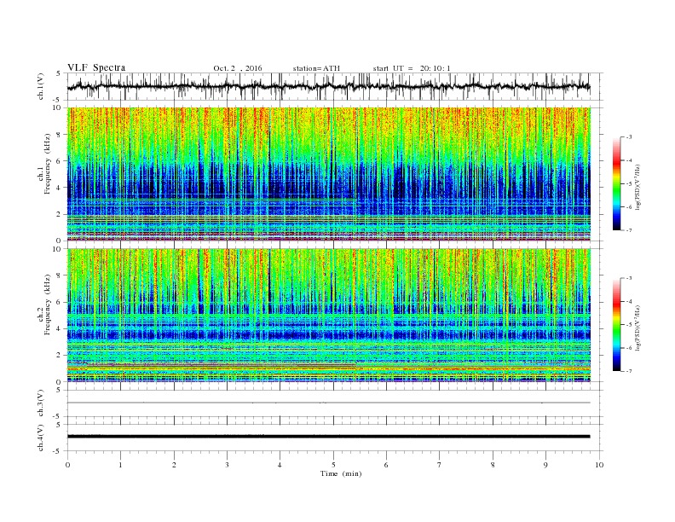Click the '7' tick on the time axis
This screenshot has width=675, height=522.
(x=440, y=465)
